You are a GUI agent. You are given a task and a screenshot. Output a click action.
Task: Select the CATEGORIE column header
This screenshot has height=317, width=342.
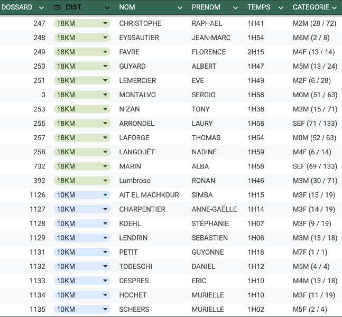tap(311, 7)
